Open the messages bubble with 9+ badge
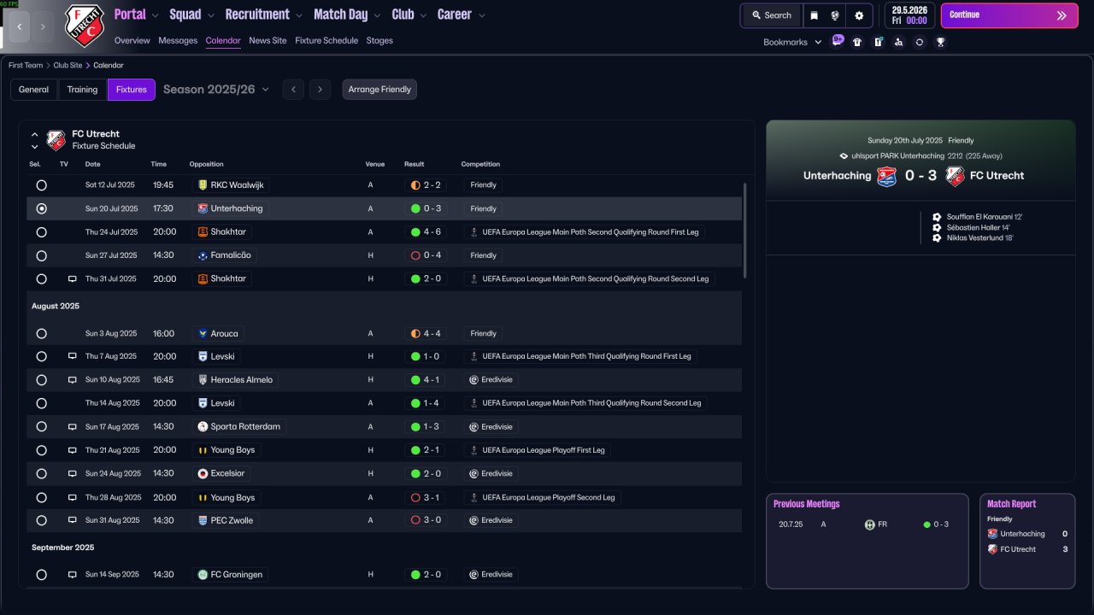The image size is (1094, 615). tap(838, 41)
